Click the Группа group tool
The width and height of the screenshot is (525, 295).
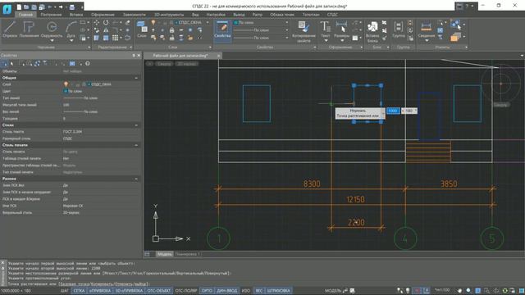click(399, 29)
